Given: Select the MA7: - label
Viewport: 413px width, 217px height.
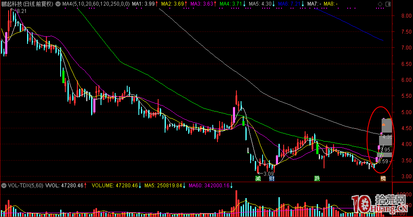Looking at the screenshot, I should [314, 4].
